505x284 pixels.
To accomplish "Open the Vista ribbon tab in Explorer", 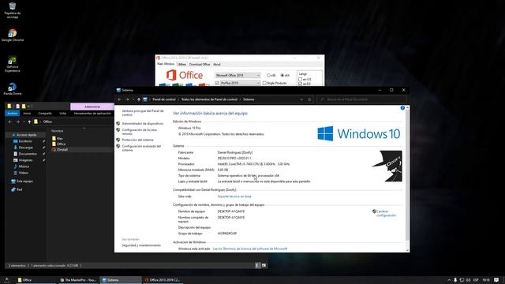I will [62, 114].
